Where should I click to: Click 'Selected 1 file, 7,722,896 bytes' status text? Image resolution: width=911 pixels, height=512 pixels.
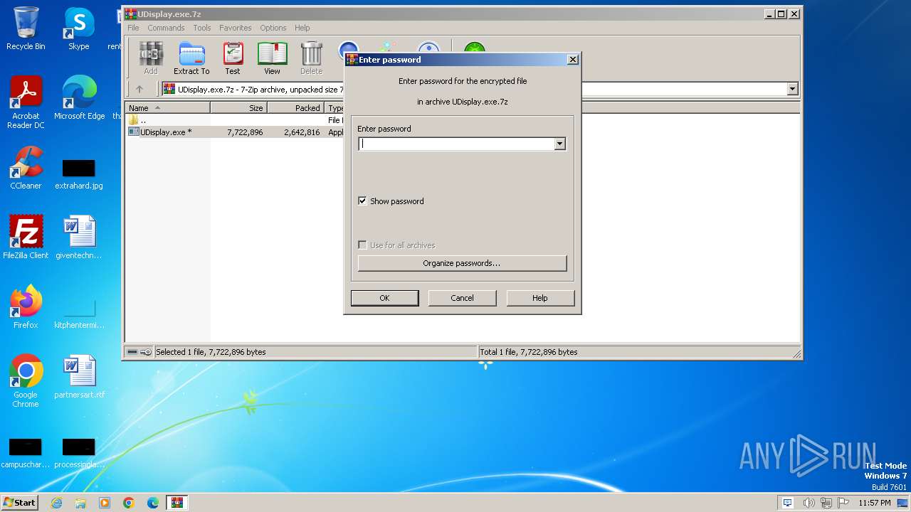pos(211,352)
